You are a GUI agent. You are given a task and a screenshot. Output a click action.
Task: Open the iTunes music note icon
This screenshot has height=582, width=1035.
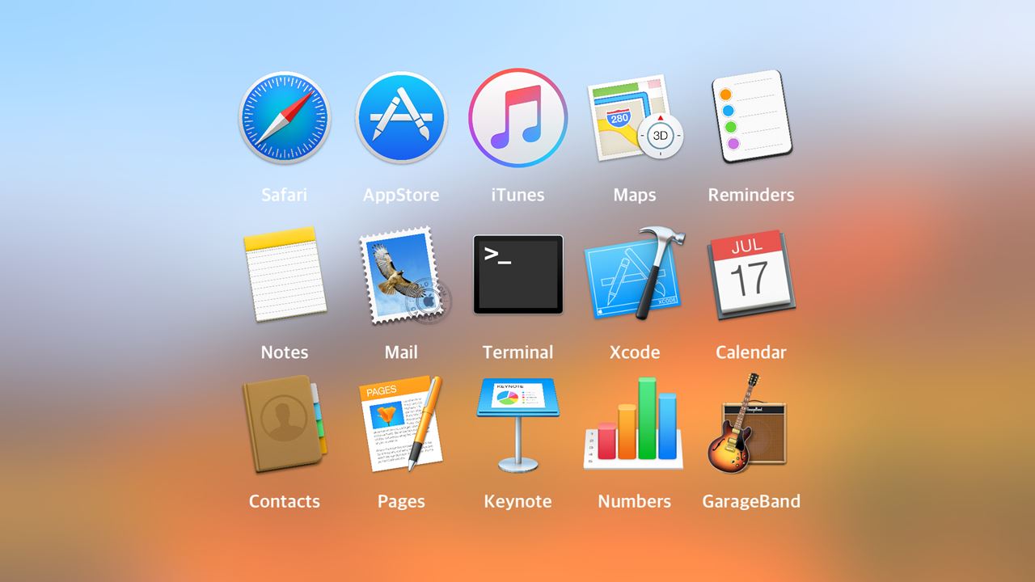518,118
